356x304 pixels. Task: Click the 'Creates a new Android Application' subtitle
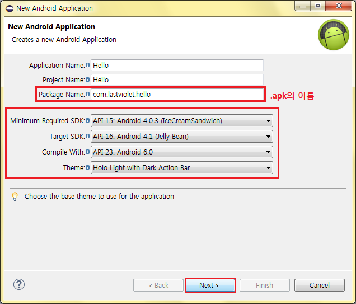coord(64,40)
